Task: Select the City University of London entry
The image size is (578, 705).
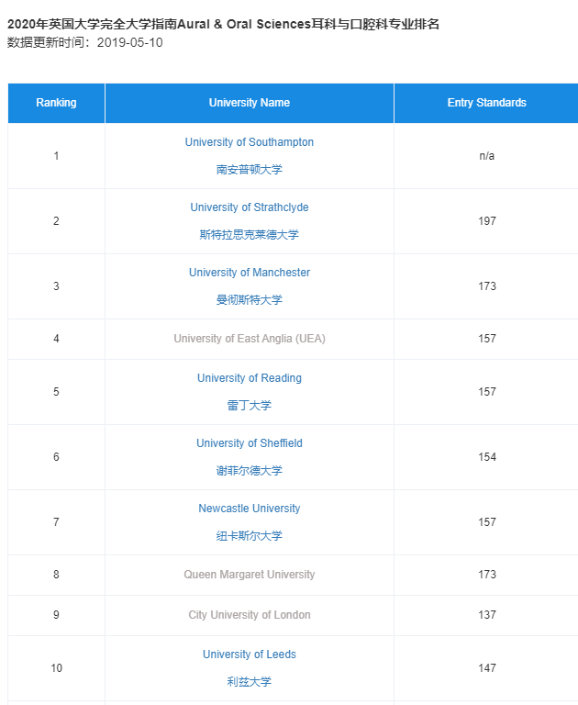Action: point(250,615)
